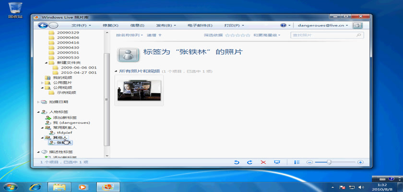Viewport: 403px width, 192px height.
Task: Click the blue back arrow button
Action: pos(43,25)
